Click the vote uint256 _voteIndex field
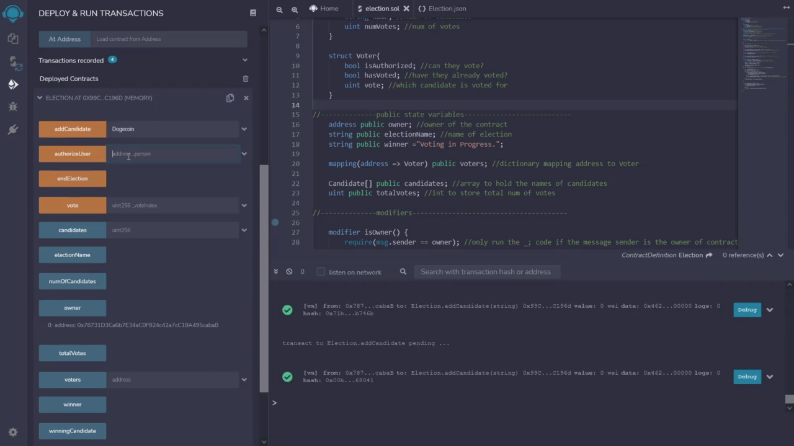The height and width of the screenshot is (446, 794). point(172,205)
